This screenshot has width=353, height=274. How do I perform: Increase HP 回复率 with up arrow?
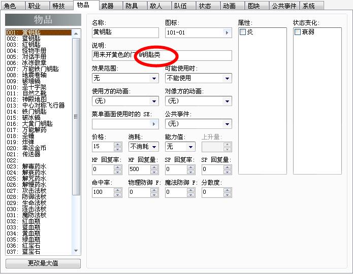117,167
